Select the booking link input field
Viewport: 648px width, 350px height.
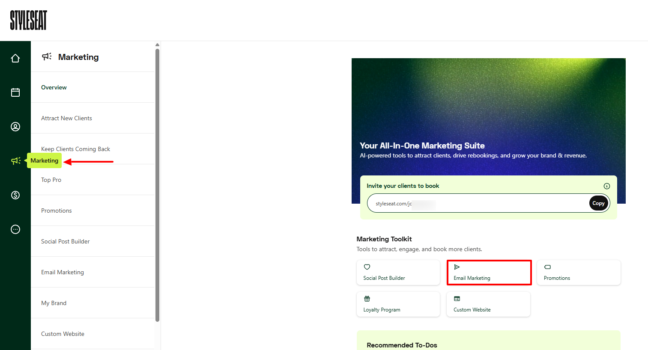[x=471, y=203]
